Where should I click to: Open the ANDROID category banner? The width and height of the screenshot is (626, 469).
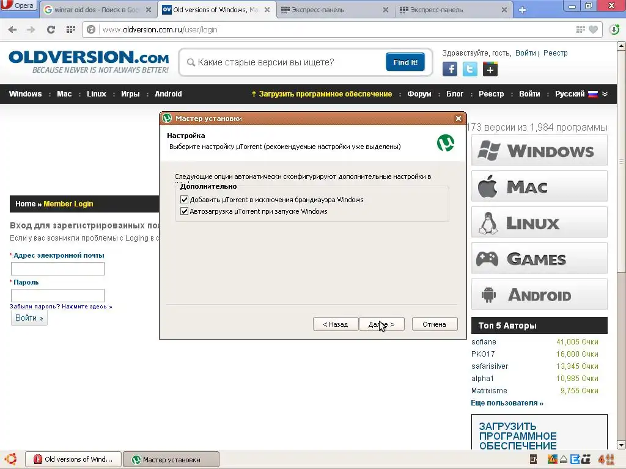pyautogui.click(x=539, y=294)
